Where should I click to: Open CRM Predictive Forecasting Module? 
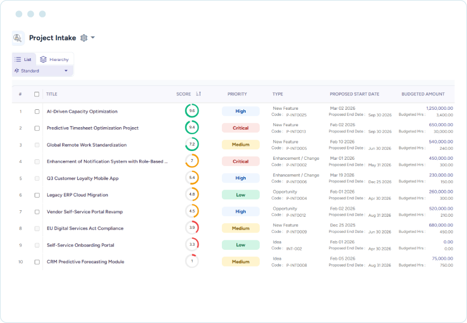86,262
